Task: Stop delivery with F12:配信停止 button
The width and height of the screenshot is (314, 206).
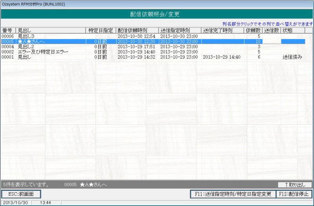Action: (294, 194)
